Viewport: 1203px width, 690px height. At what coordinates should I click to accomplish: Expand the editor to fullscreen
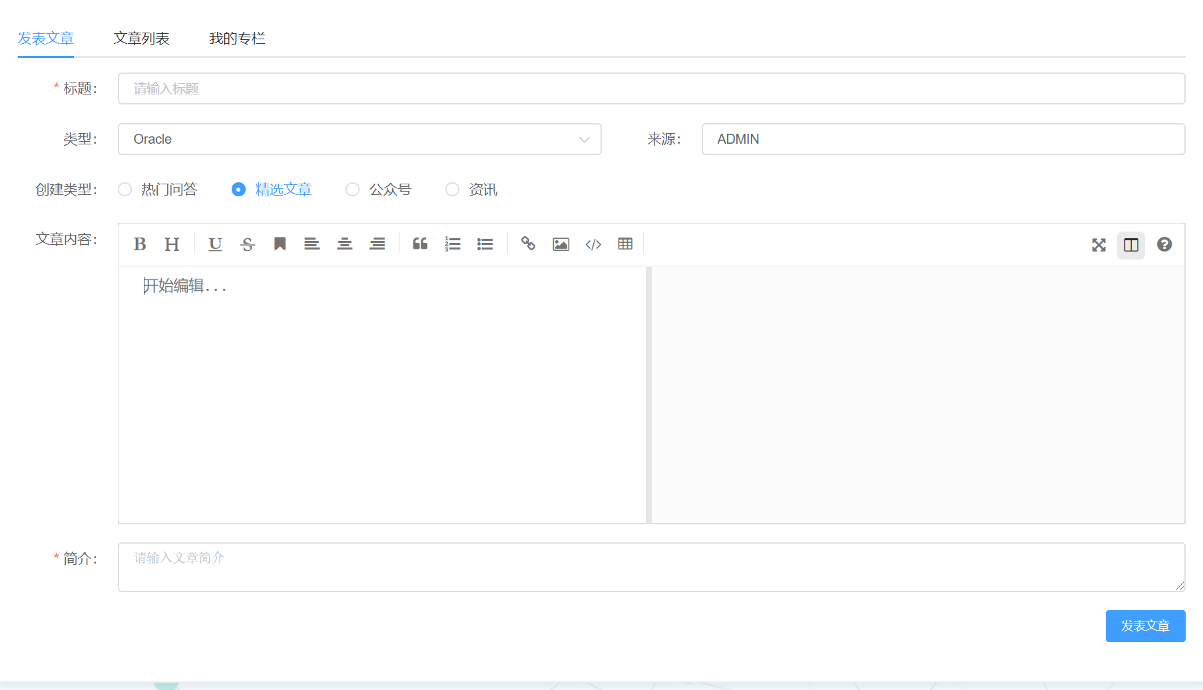pyautogui.click(x=1099, y=245)
